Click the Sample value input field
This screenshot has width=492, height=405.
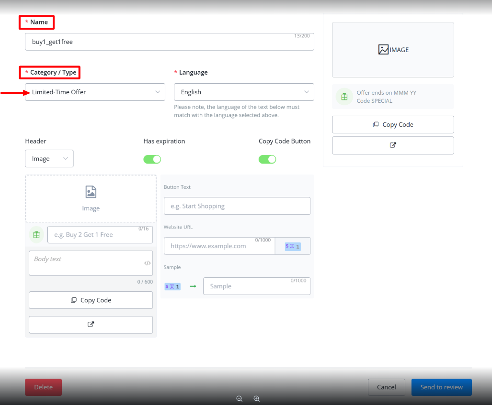[x=256, y=286]
